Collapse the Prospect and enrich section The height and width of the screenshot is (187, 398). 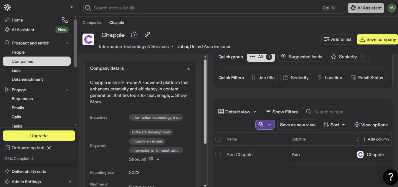point(67,43)
